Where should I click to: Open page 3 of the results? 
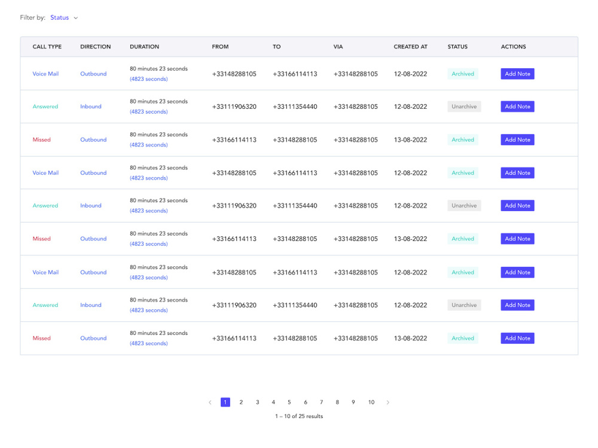[257, 402]
